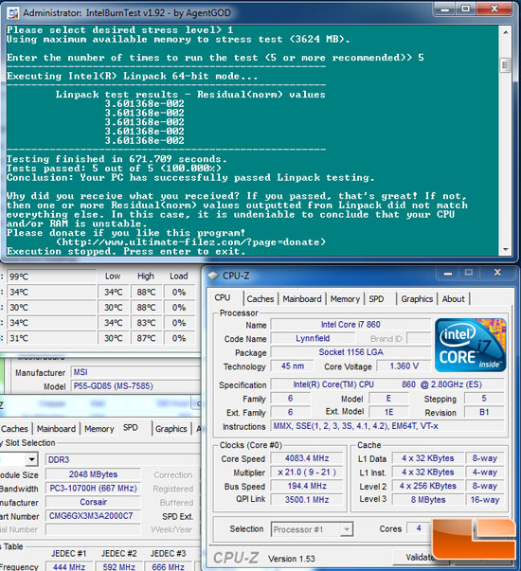The width and height of the screenshot is (521, 571).
Task: Click console scrollbar down arrow
Action: tap(505, 249)
